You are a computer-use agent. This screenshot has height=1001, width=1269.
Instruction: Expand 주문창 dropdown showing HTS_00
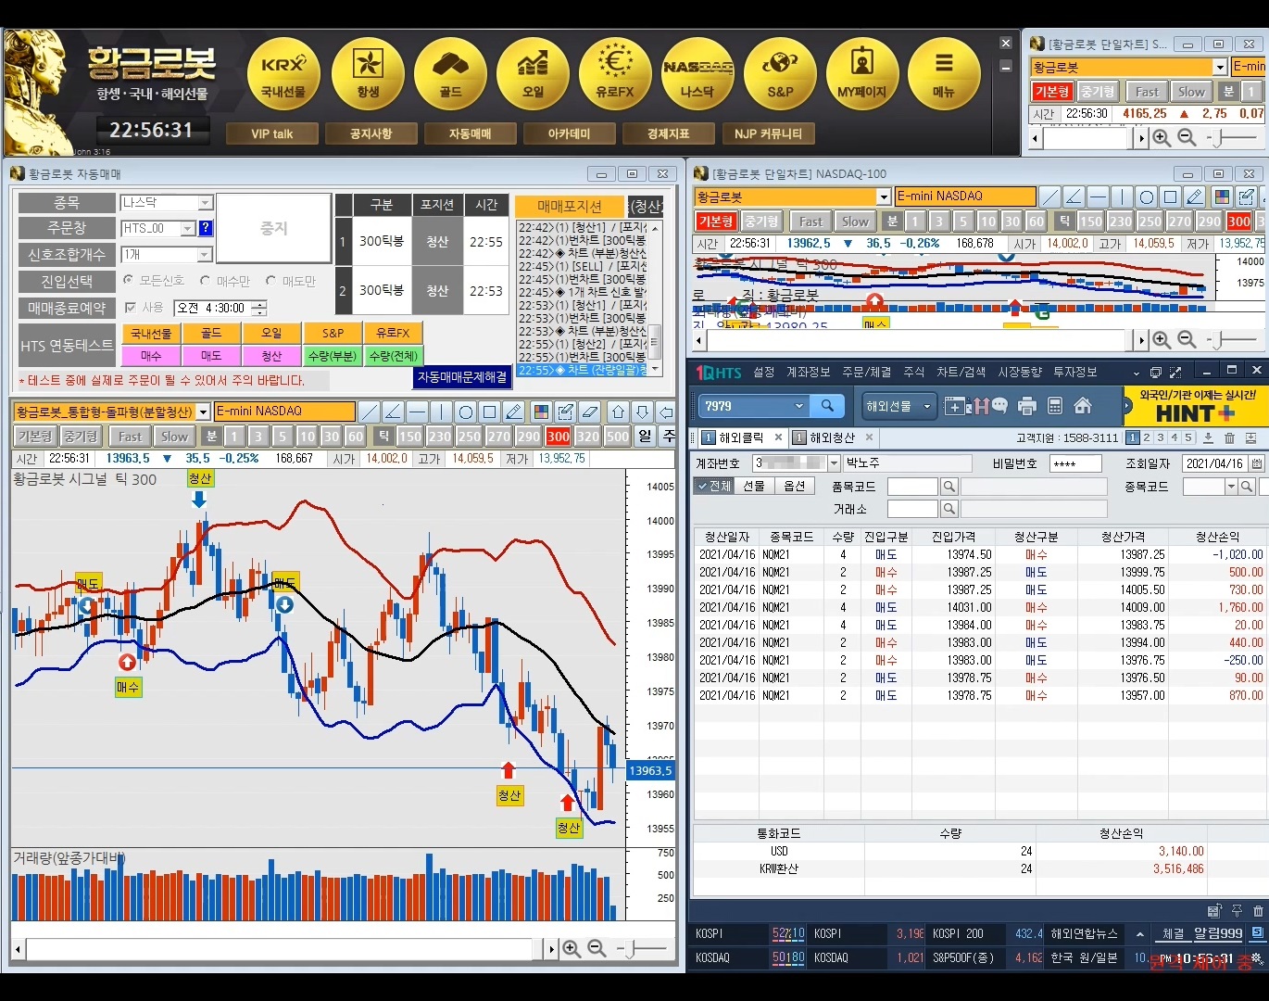(x=188, y=228)
